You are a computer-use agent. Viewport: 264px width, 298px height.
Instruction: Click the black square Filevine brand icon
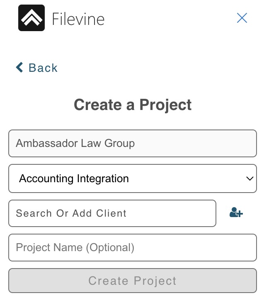pyautogui.click(x=31, y=18)
